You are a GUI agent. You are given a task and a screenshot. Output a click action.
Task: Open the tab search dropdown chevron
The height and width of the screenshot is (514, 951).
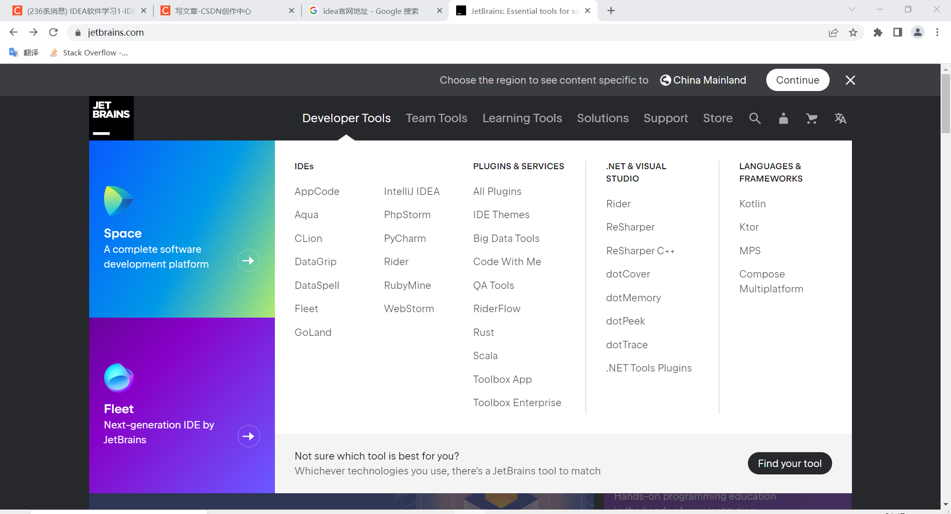[x=851, y=9]
